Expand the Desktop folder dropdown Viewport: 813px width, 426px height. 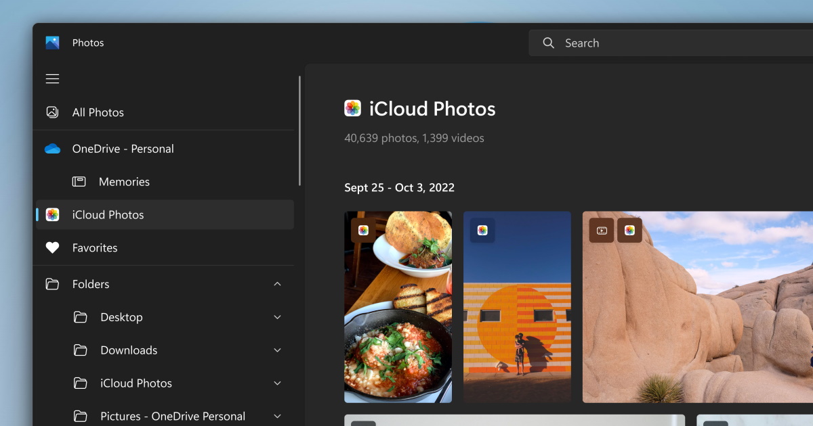click(x=277, y=316)
